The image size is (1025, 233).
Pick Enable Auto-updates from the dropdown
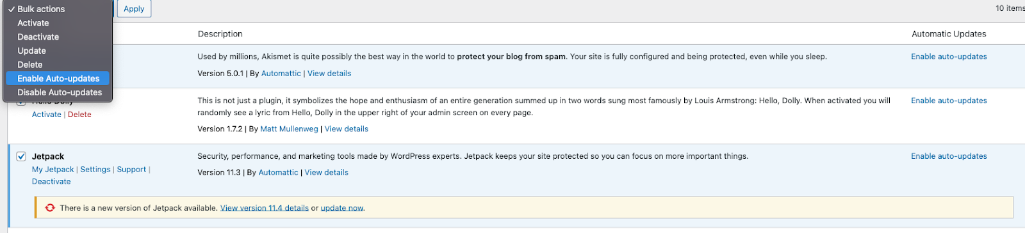click(58, 79)
